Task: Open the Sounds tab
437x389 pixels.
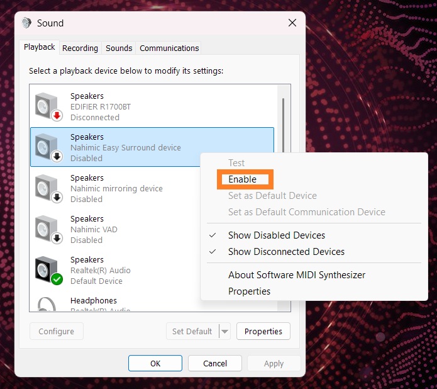Action: (119, 48)
